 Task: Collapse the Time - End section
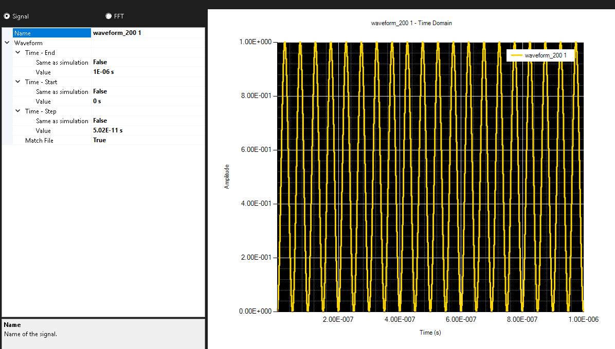[x=17, y=52]
